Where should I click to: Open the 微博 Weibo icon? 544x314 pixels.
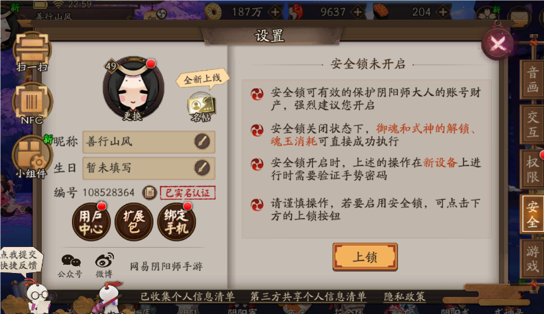(x=104, y=265)
